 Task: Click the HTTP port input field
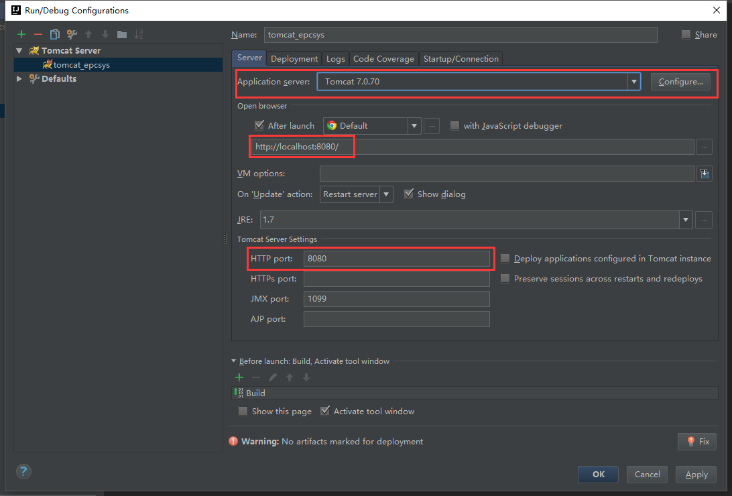(395, 259)
